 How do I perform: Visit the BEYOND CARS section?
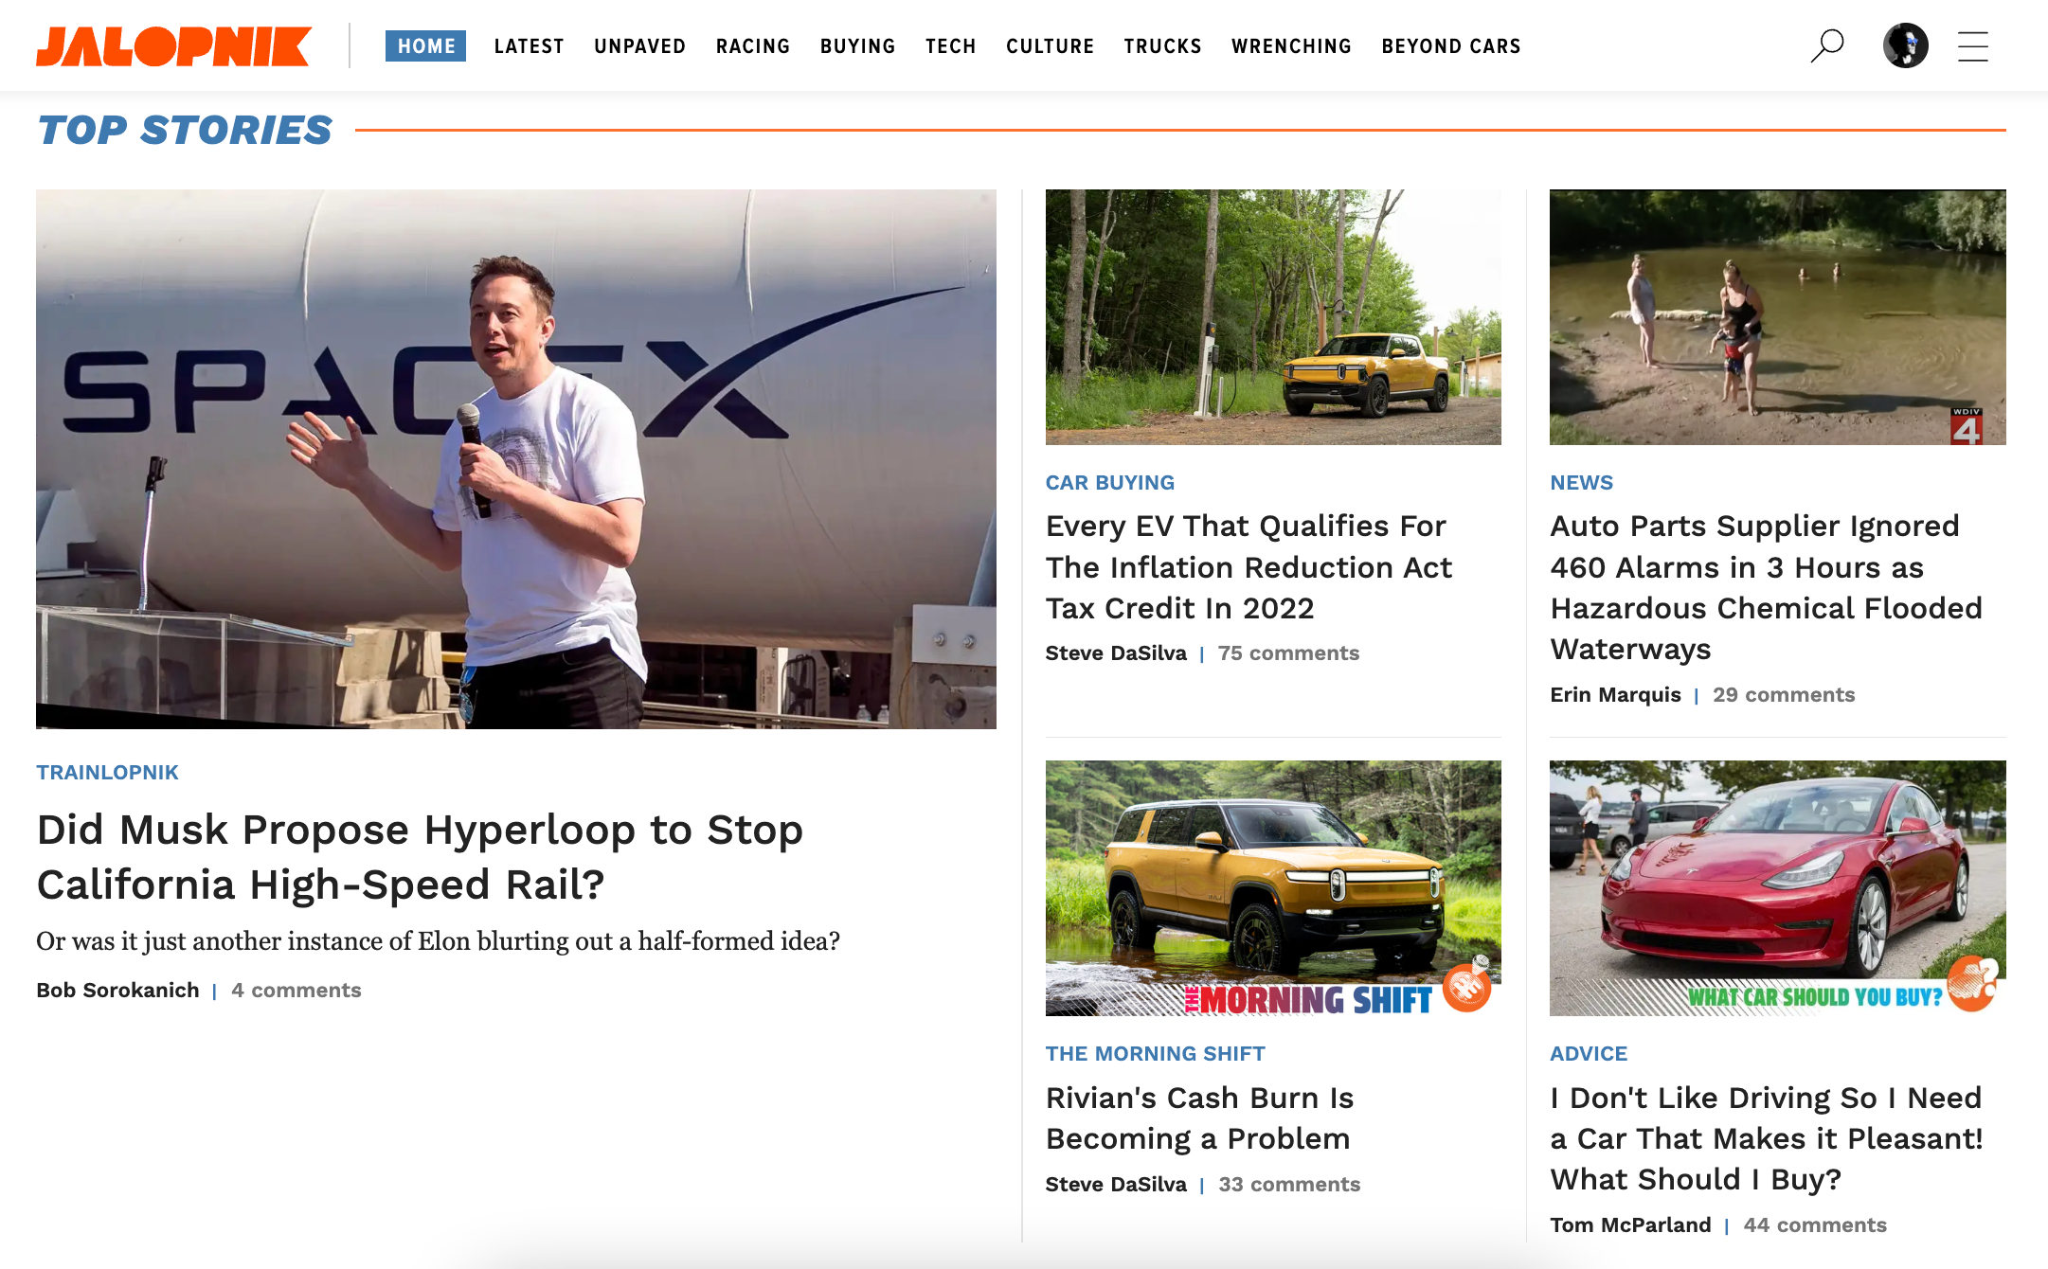point(1450,46)
